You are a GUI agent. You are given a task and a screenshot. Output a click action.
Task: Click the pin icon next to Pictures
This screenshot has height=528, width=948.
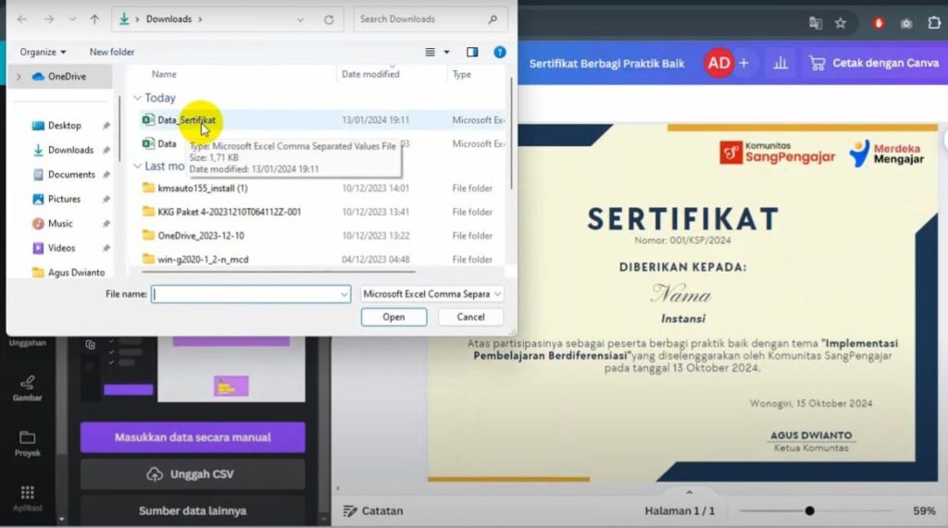coord(106,199)
